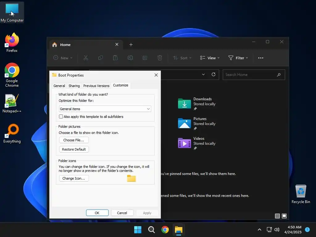The image size is (316, 237).
Task: Click the Copy icon in Explorer toolbar
Action: pos(100,58)
